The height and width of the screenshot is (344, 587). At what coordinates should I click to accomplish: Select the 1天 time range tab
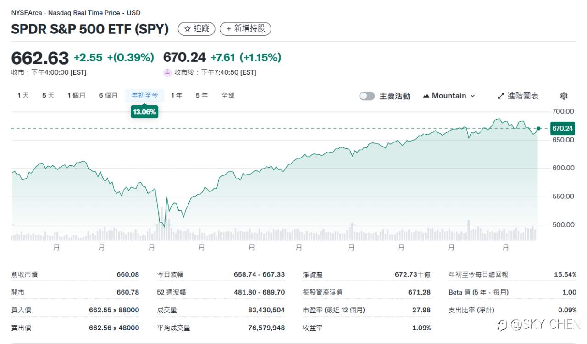23,95
